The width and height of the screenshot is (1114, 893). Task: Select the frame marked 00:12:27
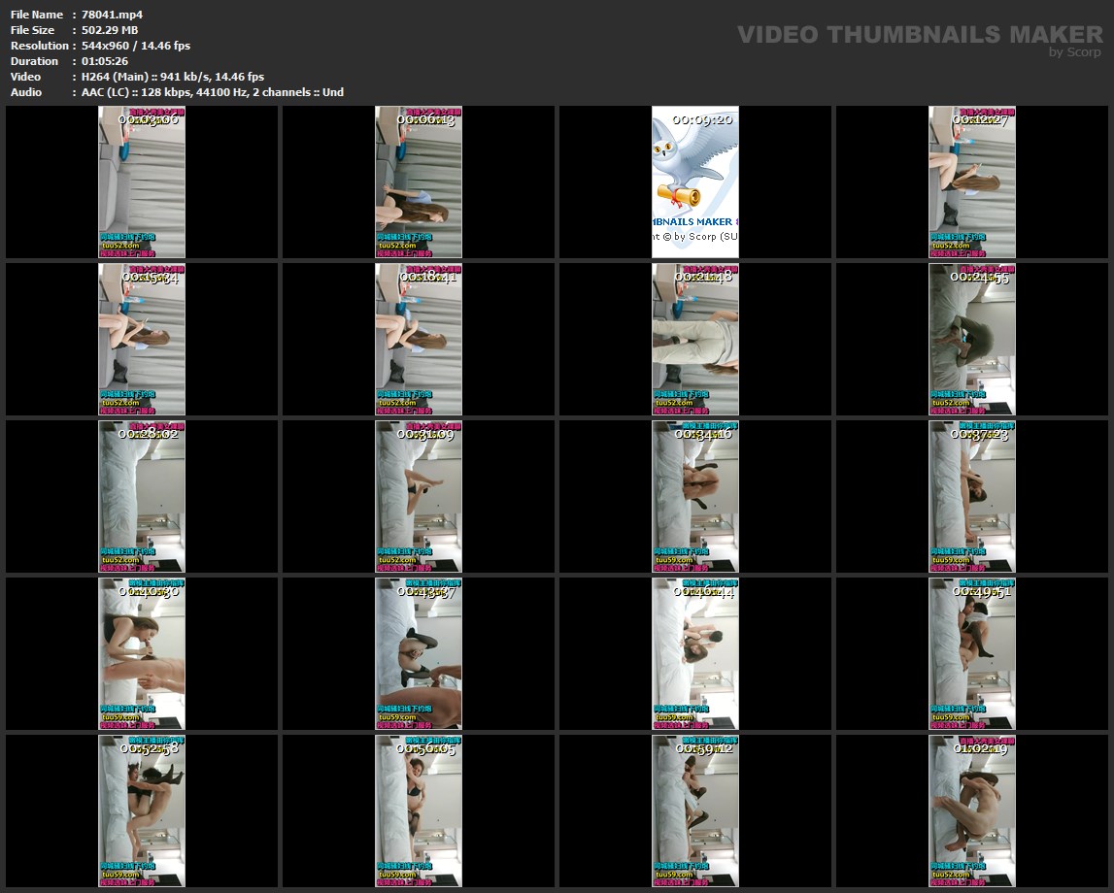click(x=971, y=182)
